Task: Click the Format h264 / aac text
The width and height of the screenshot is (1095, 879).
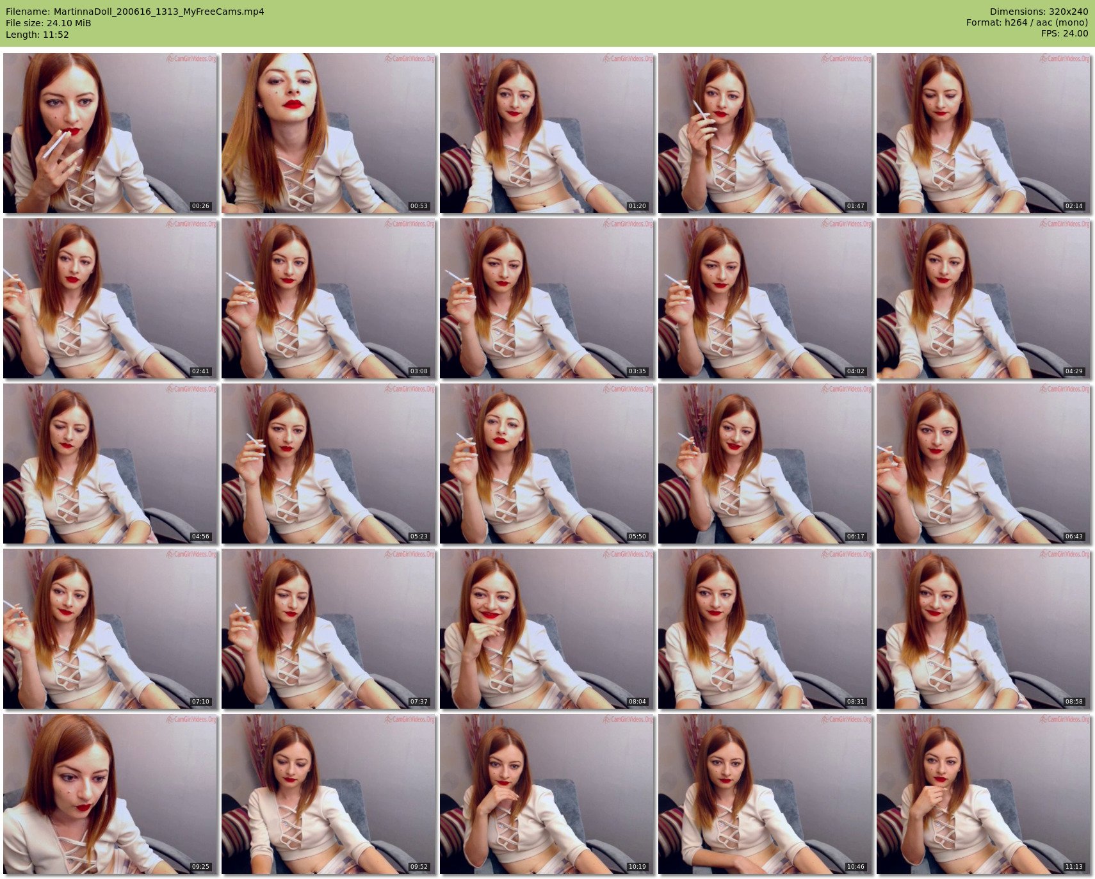Action: 1026,23
